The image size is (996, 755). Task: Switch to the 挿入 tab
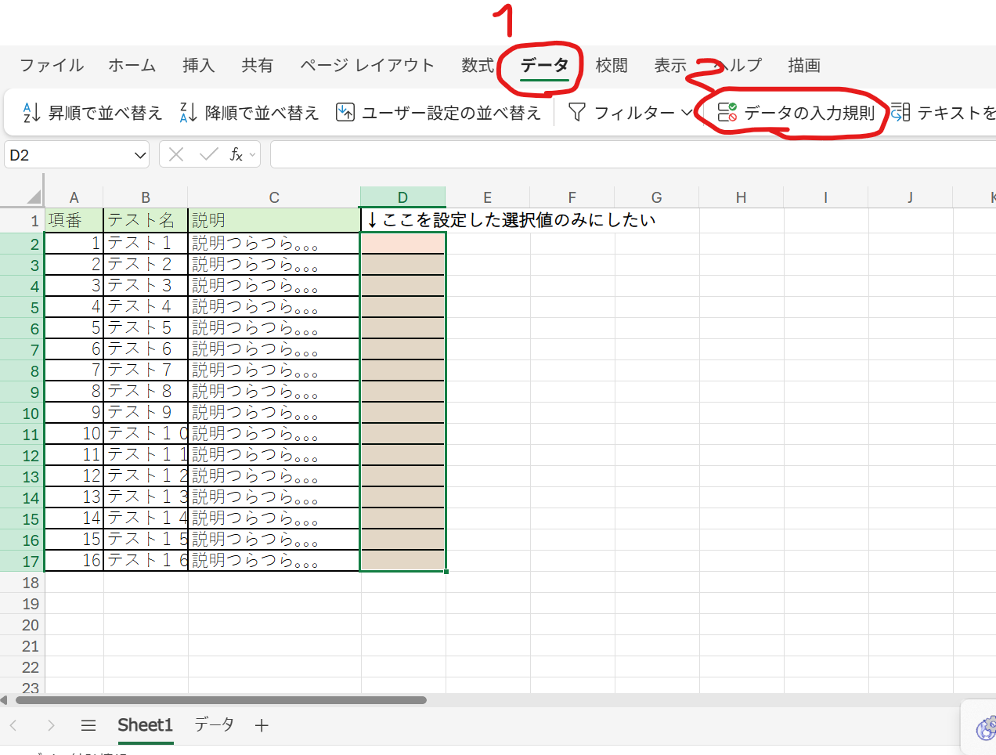[x=198, y=66]
